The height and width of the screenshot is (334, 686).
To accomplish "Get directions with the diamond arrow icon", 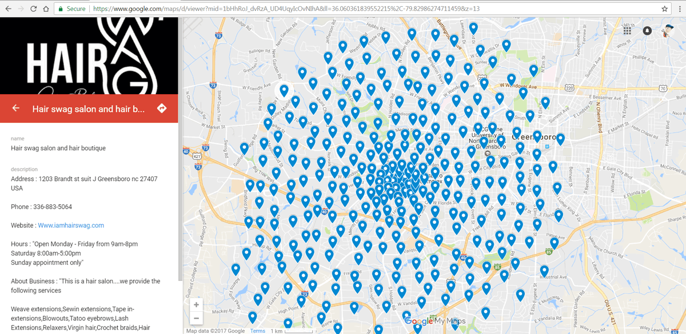I will 162,108.
